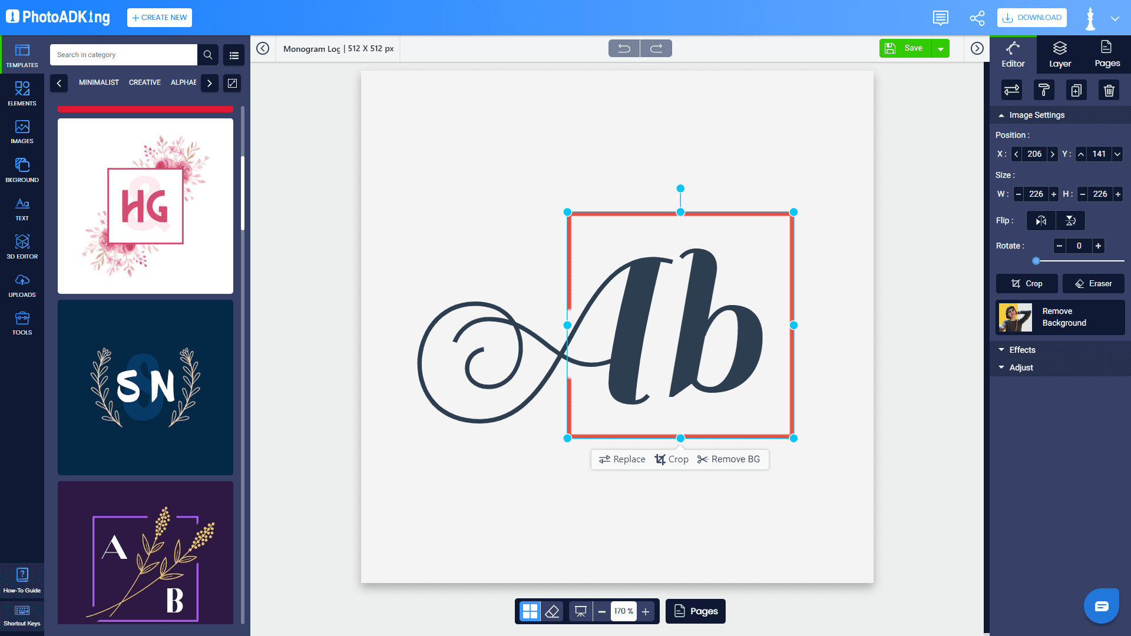
Task: Open the user account dropdown
Action: tap(1115, 18)
